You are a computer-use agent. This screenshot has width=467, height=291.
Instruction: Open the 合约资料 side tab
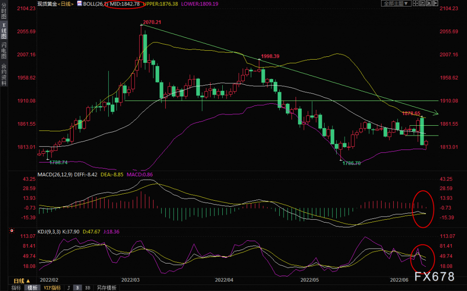tap(4, 74)
